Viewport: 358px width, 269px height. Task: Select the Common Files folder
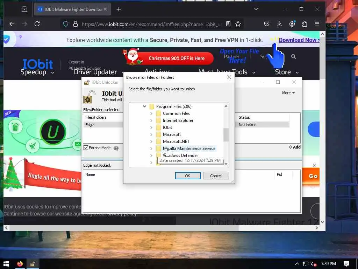pos(176,113)
